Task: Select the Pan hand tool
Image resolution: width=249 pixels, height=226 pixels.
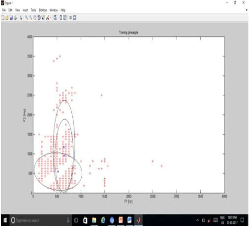Action: (x=35, y=18)
